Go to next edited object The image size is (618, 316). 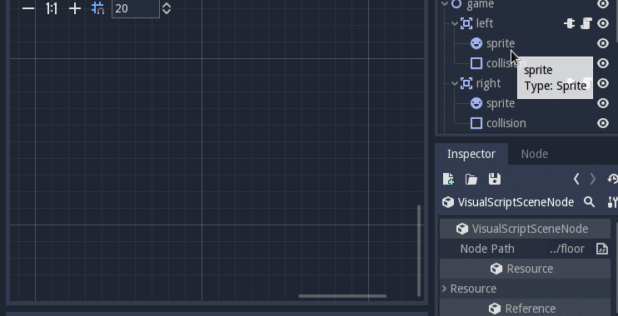pos(593,180)
